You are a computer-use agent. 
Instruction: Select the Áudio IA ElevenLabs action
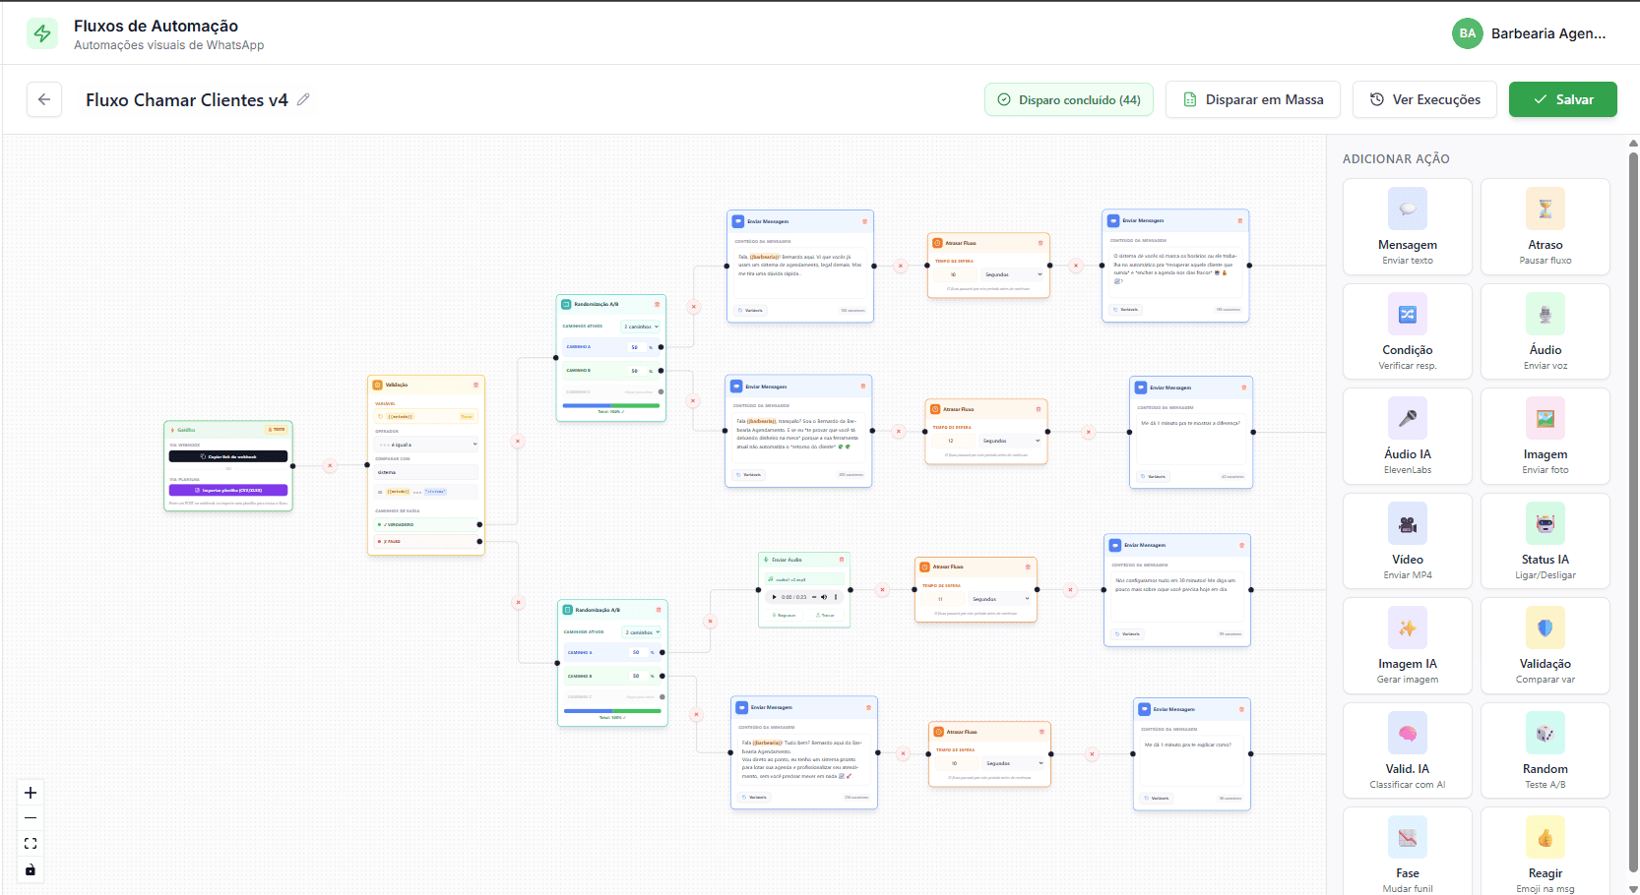[x=1407, y=436]
